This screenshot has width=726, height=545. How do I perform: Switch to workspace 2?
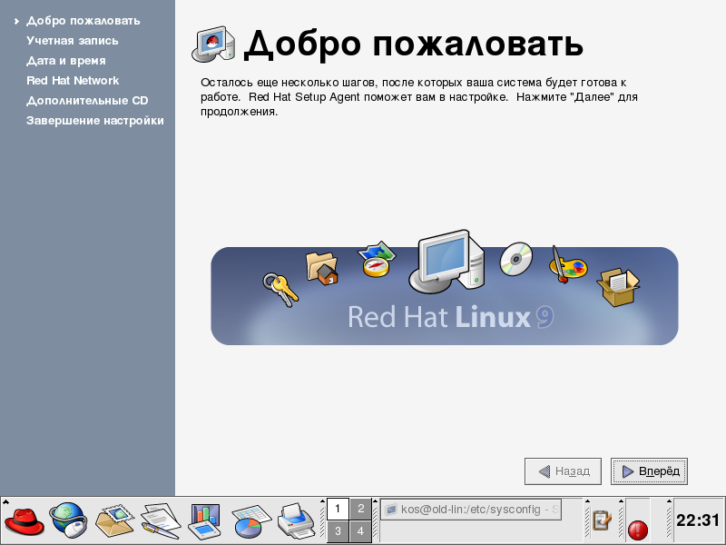[361, 509]
